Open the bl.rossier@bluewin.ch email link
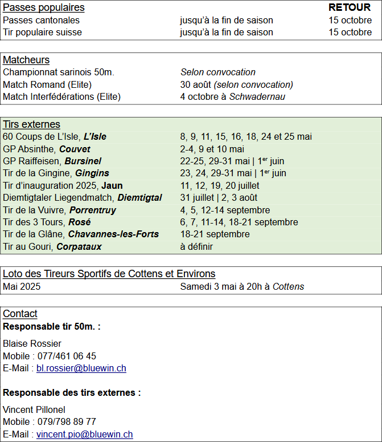 pyautogui.click(x=81, y=368)
